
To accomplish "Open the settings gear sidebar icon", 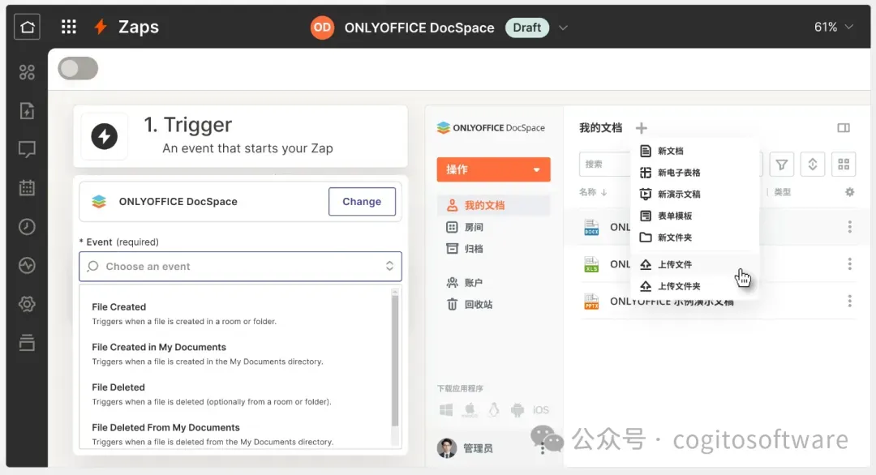I will 27,304.
